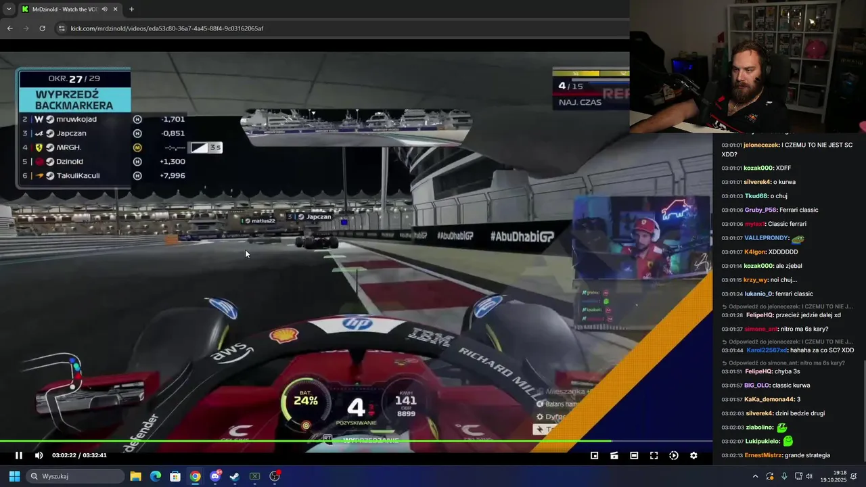Open a new browser tab

pyautogui.click(x=131, y=9)
